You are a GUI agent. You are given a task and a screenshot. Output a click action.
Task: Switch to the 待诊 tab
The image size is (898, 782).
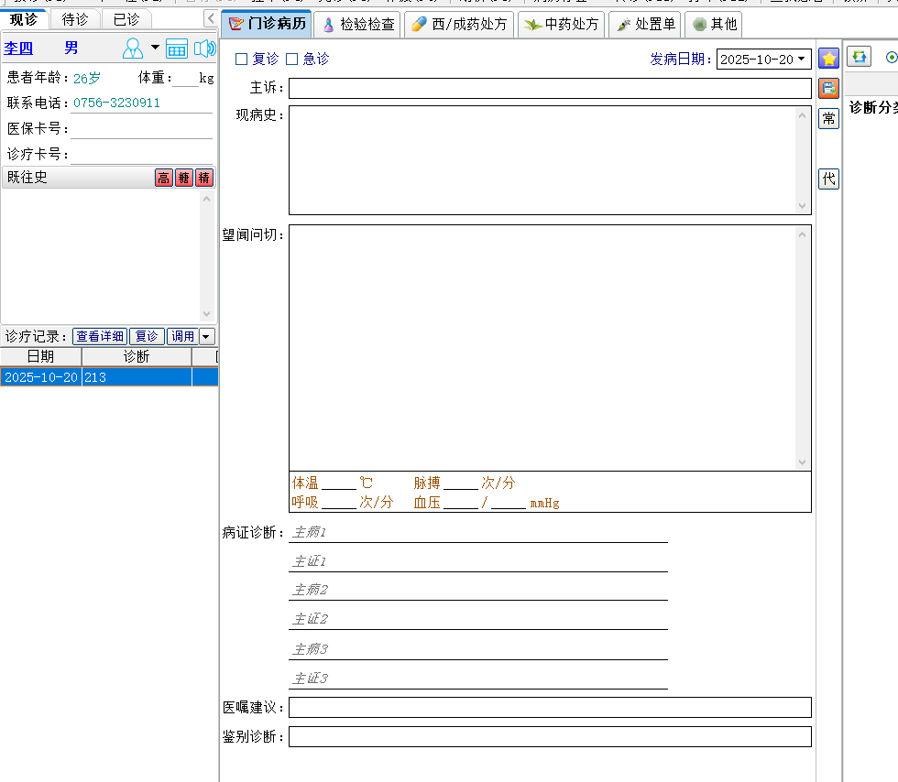coord(75,19)
